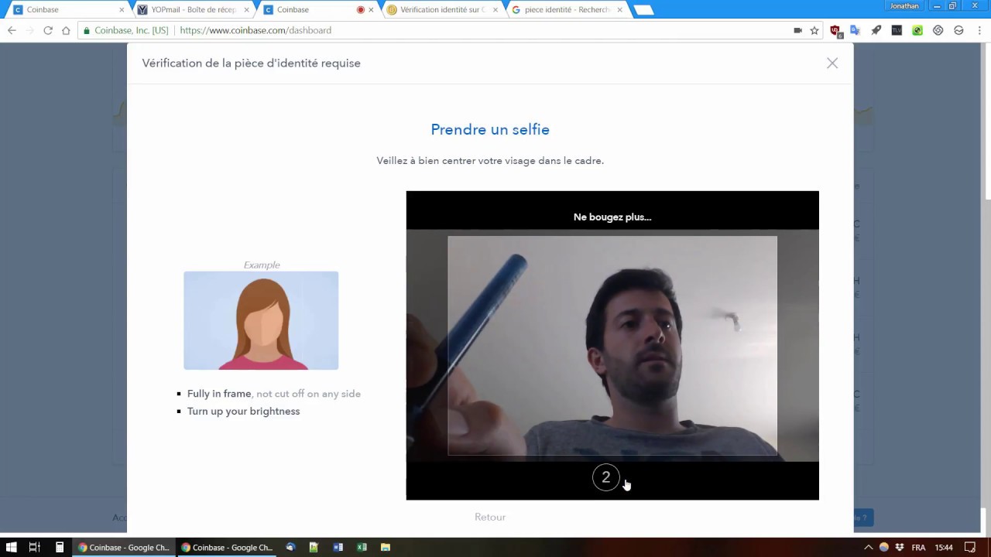Open Chrome's three-dot menu
The height and width of the screenshot is (557, 991).
[979, 30]
